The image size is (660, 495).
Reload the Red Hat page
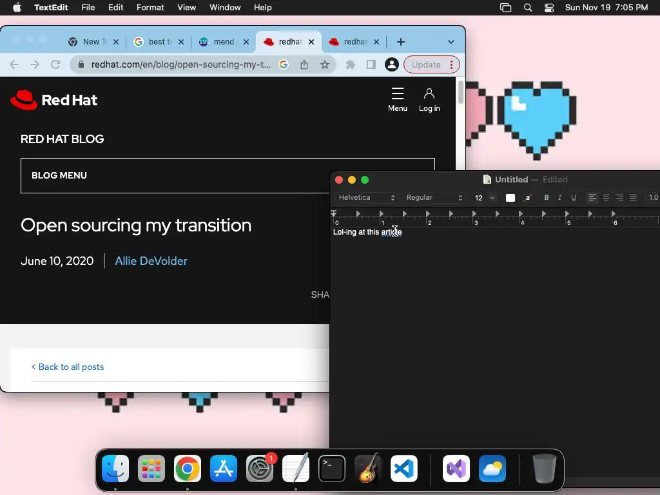(55, 65)
